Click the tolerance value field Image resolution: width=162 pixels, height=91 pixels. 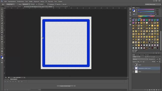click(x=45, y=4)
